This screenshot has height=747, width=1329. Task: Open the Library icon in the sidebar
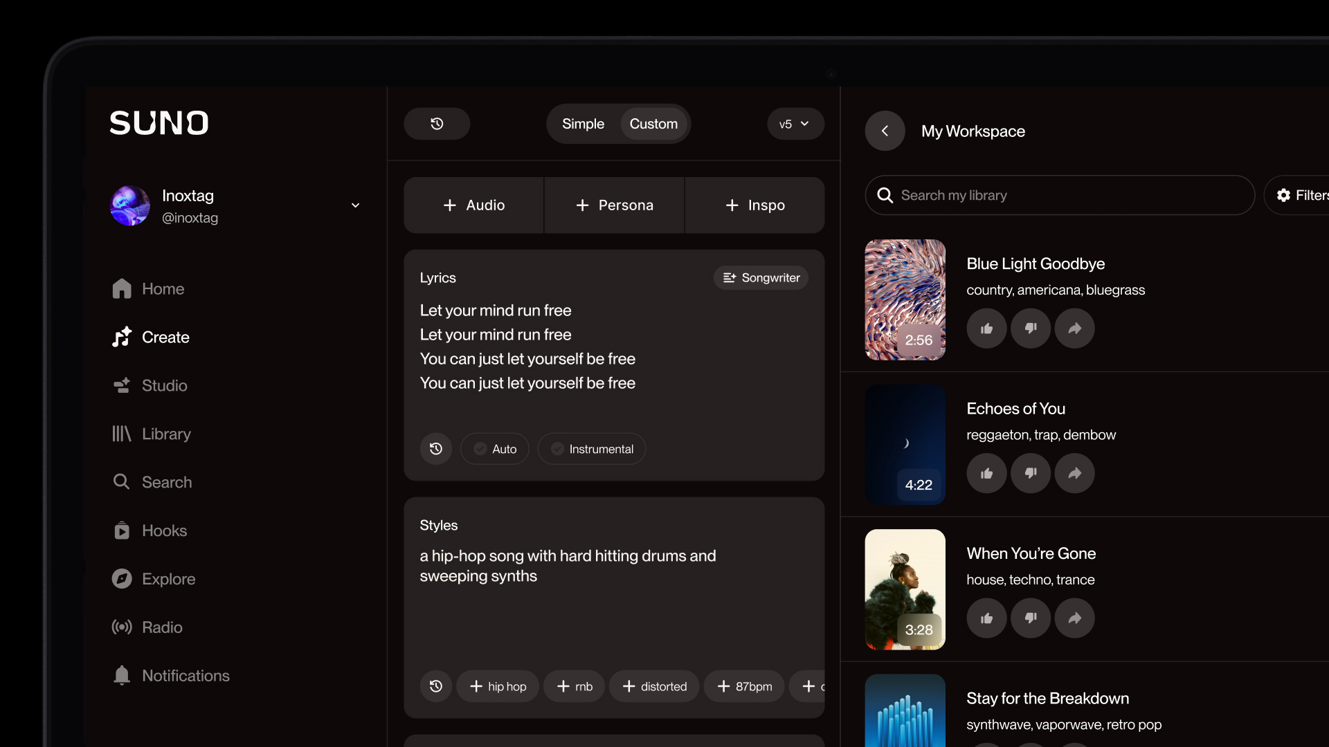point(122,434)
